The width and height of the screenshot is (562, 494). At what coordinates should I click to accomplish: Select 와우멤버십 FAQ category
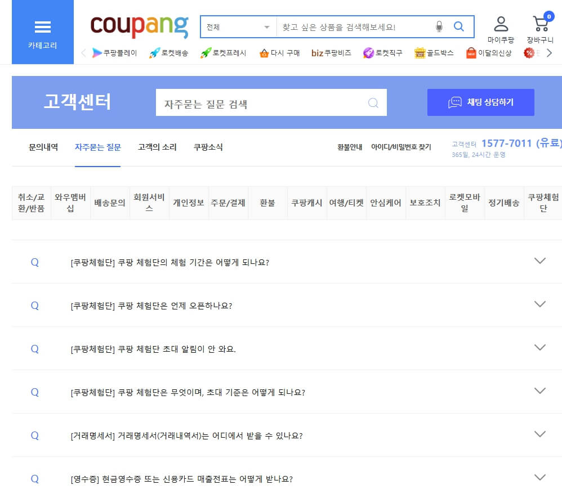pos(70,203)
